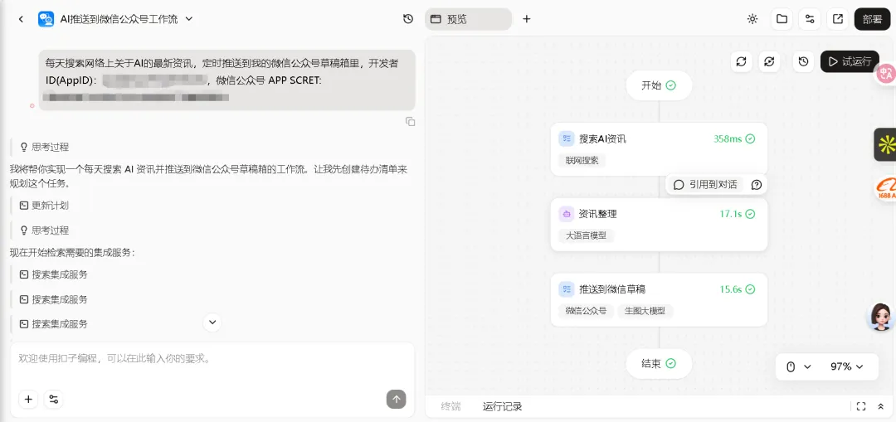Image resolution: width=896 pixels, height=422 pixels.
Task: Switch to the 预览 tab
Action: point(468,19)
